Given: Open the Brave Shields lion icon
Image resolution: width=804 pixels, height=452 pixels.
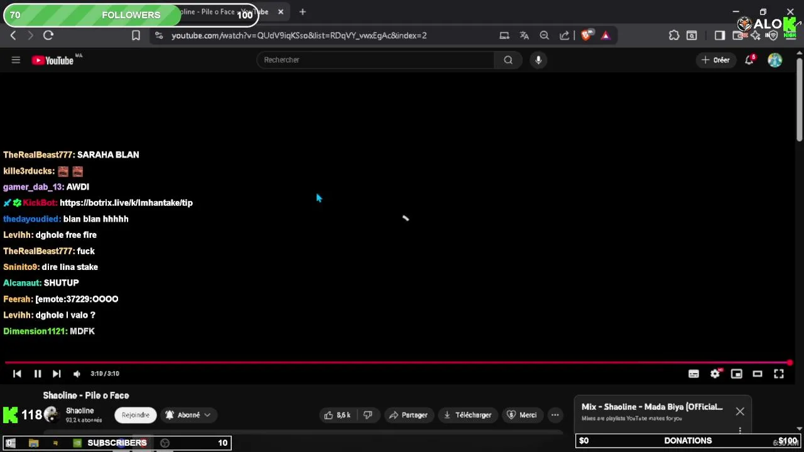Looking at the screenshot, I should pyautogui.click(x=586, y=36).
